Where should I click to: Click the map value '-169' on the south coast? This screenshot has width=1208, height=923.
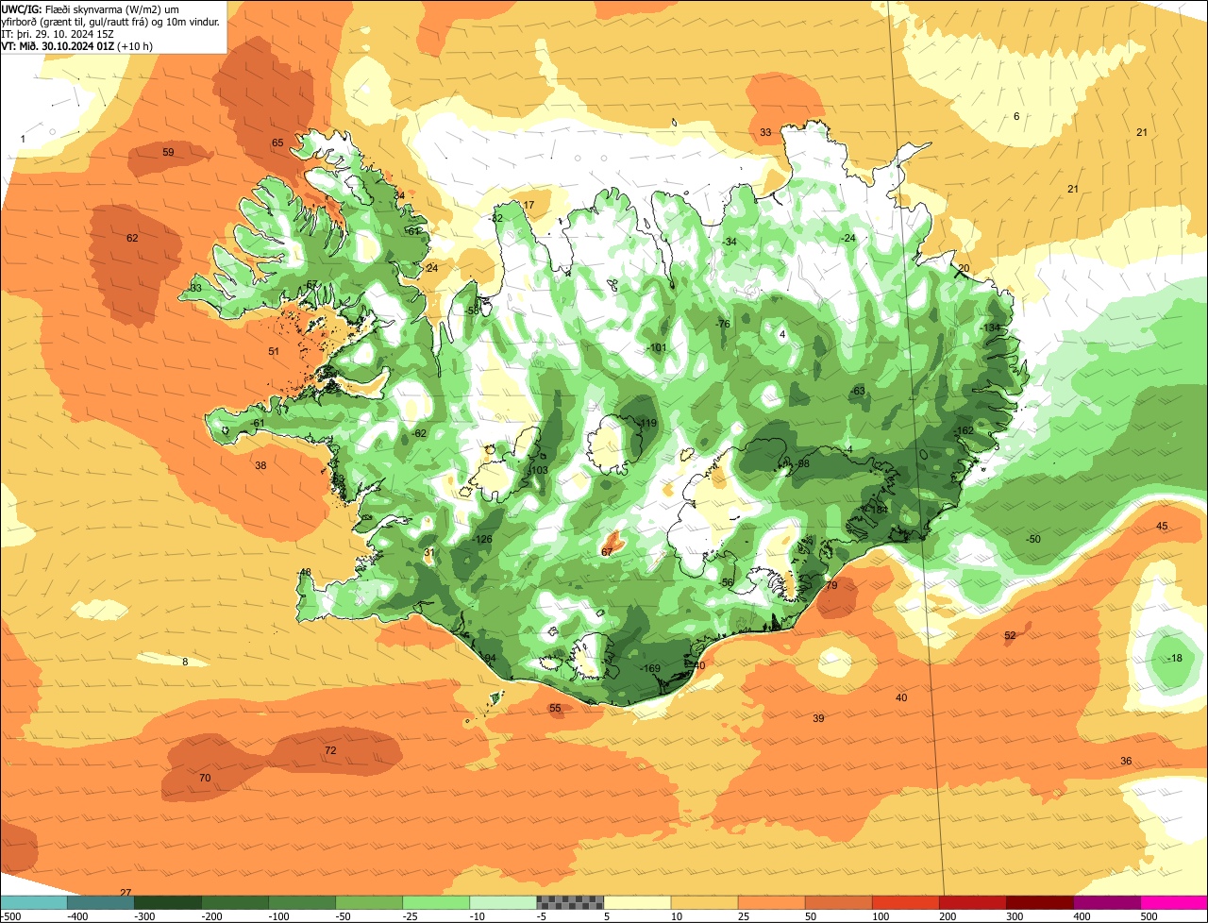[651, 669]
